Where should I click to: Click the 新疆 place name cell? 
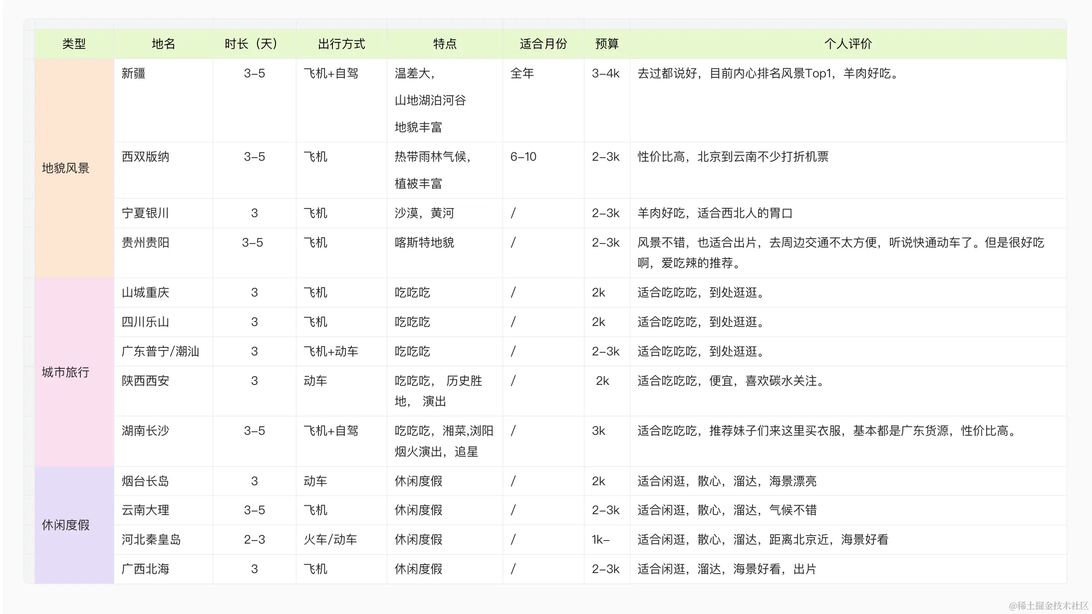click(x=134, y=73)
